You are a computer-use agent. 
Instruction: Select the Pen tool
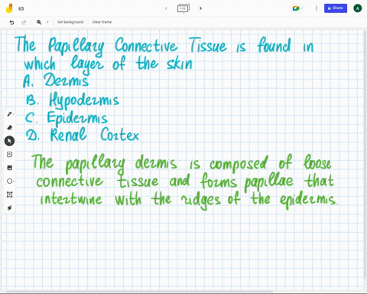click(x=10, y=114)
